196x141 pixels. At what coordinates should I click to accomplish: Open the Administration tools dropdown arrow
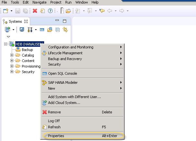tap(36, 30)
